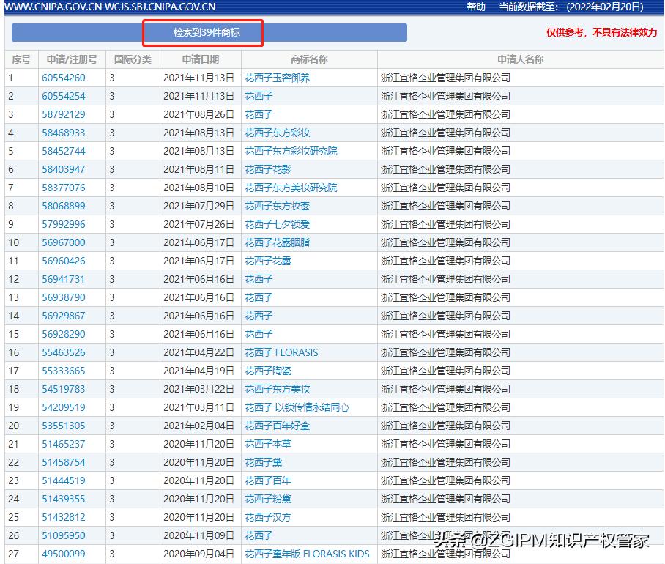Click the 仅供参考，不具有法律效力 notice
Viewport: 665px width, 564px height.
click(x=601, y=32)
